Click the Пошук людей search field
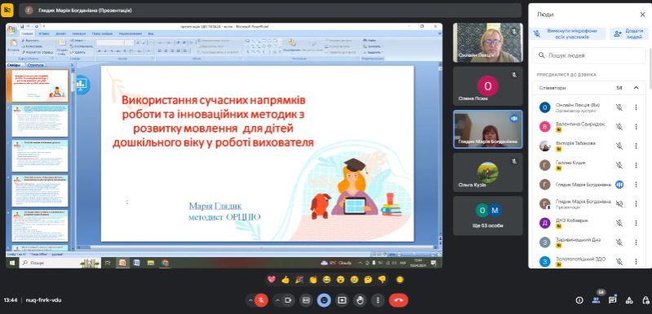 [589, 55]
